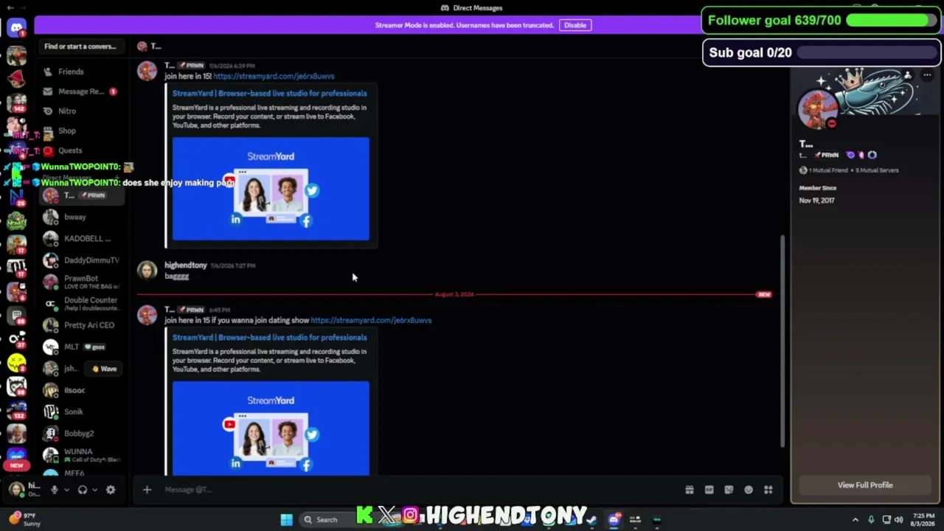Open the Bobbyg2 conversation
This screenshot has width=944, height=531.
click(81, 434)
